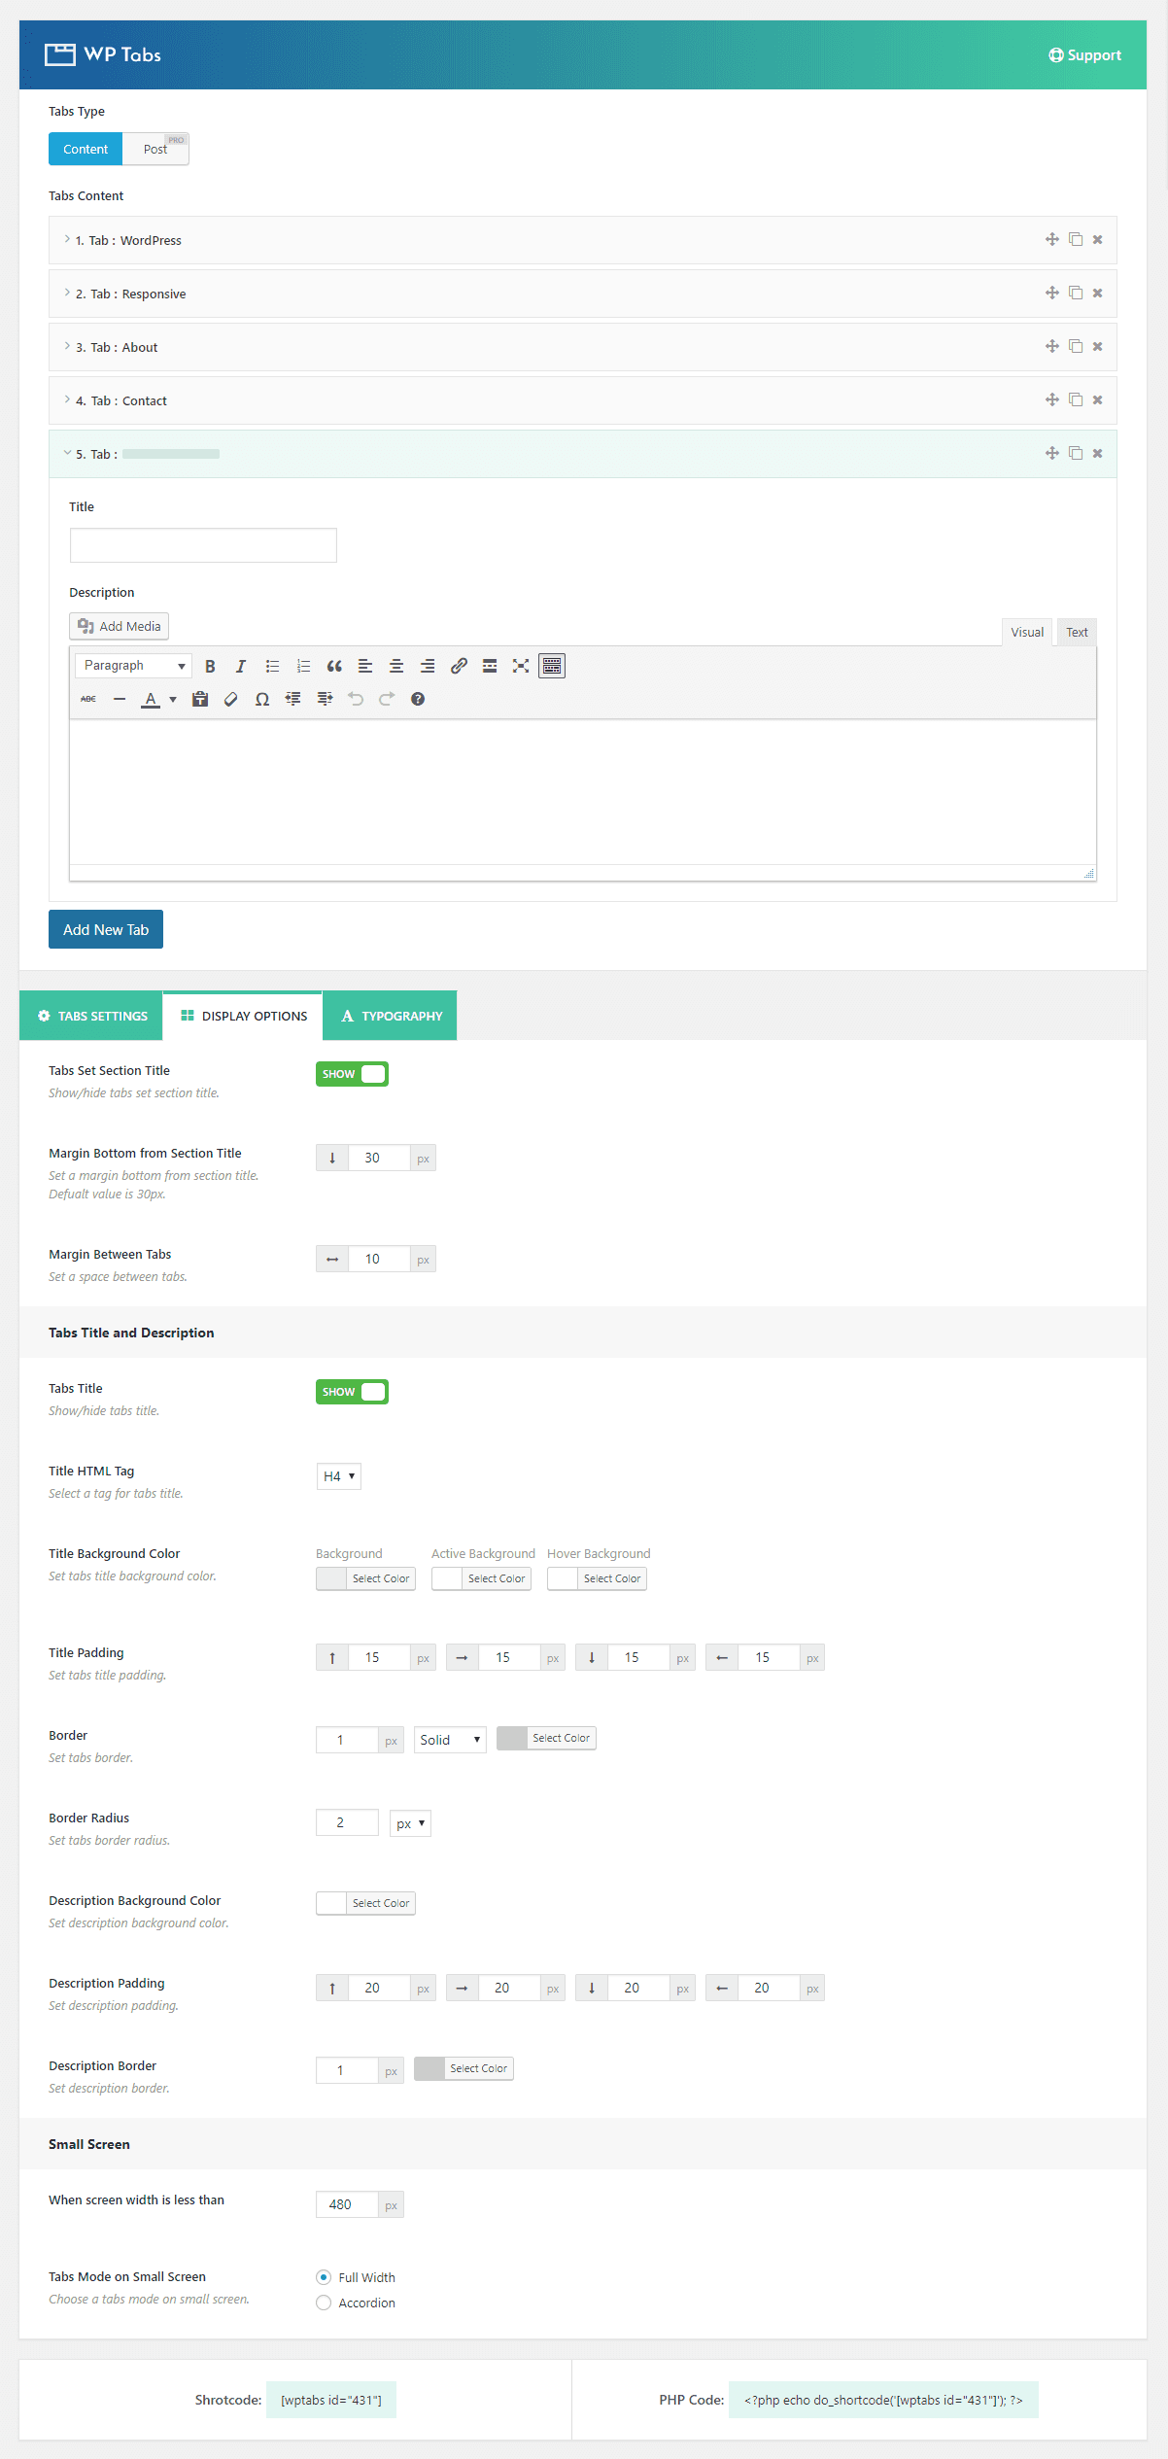Image resolution: width=1168 pixels, height=2459 pixels.
Task: Open the Solid border style dropdown
Action: coord(450,1740)
